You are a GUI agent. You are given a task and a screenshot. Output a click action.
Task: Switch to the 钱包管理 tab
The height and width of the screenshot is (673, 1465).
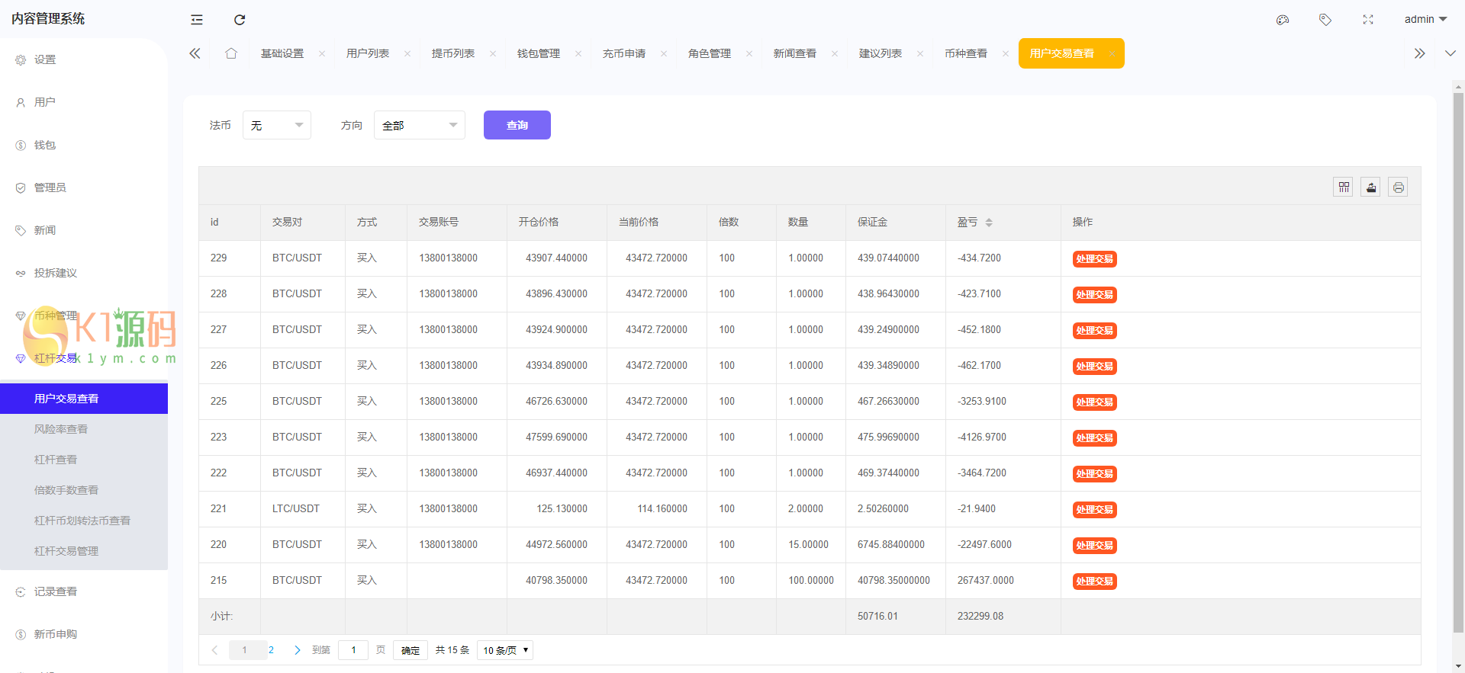click(x=539, y=53)
